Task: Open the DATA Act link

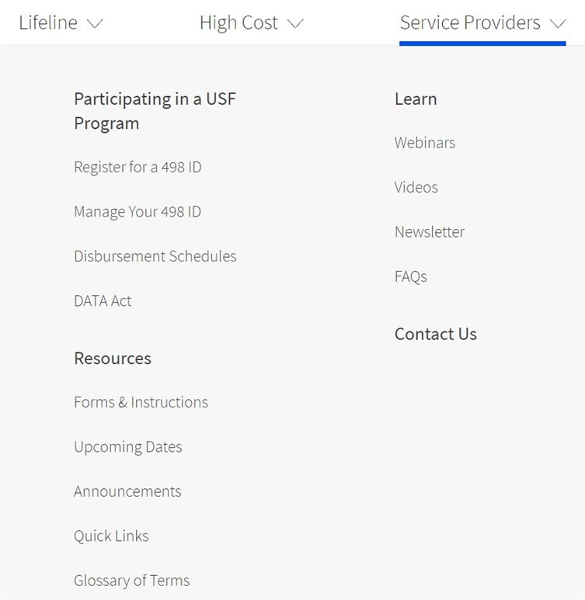Action: [103, 300]
